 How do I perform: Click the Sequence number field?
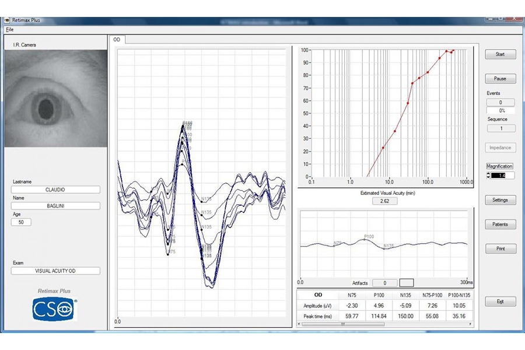click(501, 128)
